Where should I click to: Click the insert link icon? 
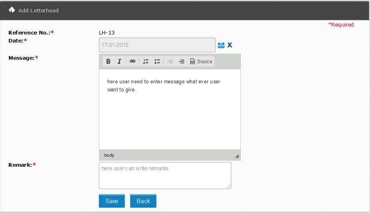tap(133, 61)
